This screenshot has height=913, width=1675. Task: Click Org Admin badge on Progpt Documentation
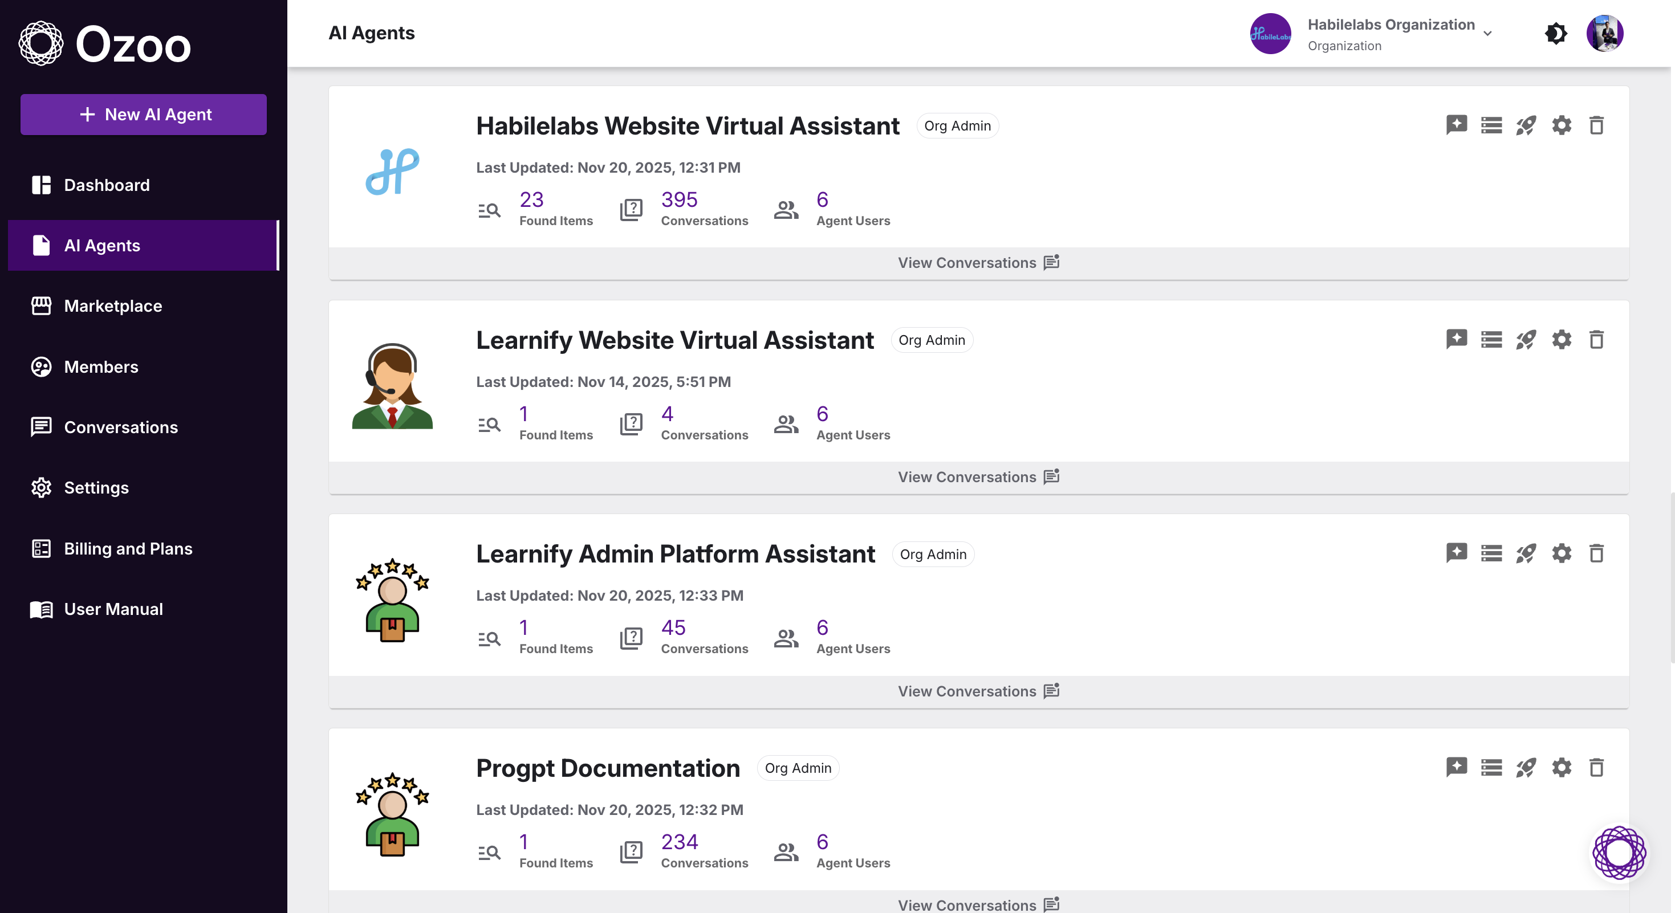coord(798,768)
